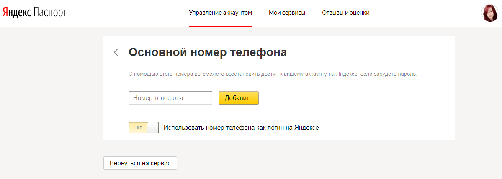
Task: Open the Мои сервисы tab
Action: tap(287, 13)
